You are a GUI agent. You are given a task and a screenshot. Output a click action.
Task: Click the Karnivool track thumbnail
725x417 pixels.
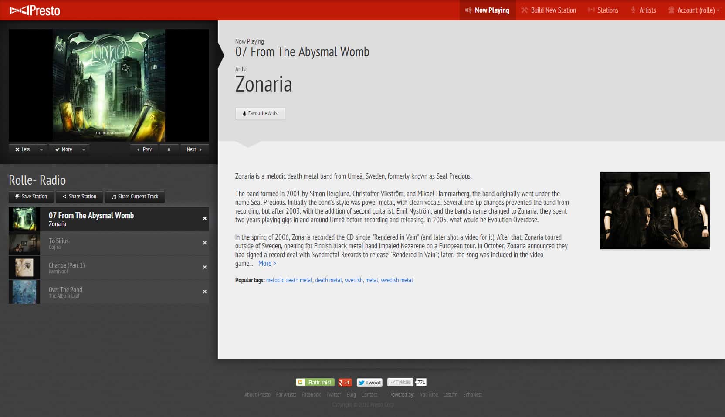coord(24,268)
